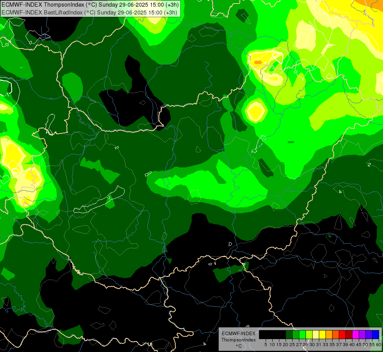Screen dimensions: 383x352
Task: Select the bright green 27–29 legend swatch
Action: 302,334
